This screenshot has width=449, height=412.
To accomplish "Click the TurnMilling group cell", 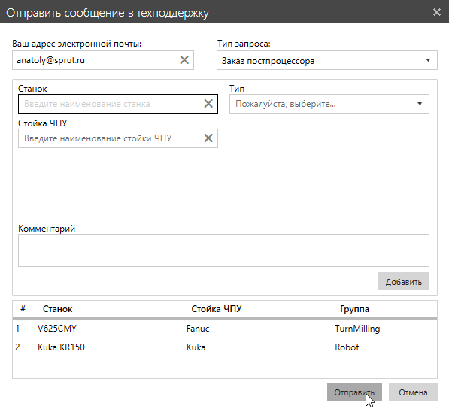I will click(357, 329).
